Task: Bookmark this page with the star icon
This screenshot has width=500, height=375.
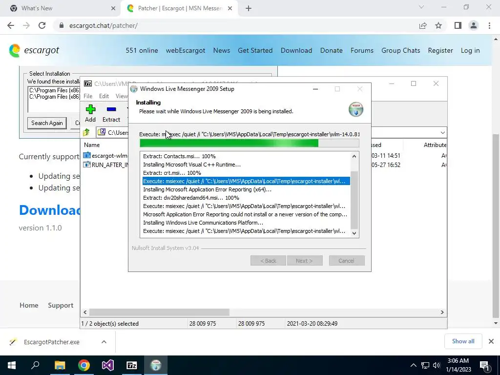Action: click(438, 25)
